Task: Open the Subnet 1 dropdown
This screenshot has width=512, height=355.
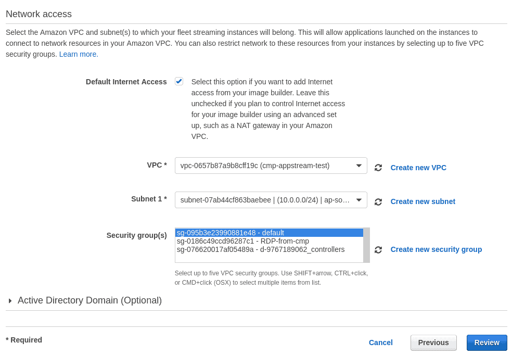Action: pos(271,200)
